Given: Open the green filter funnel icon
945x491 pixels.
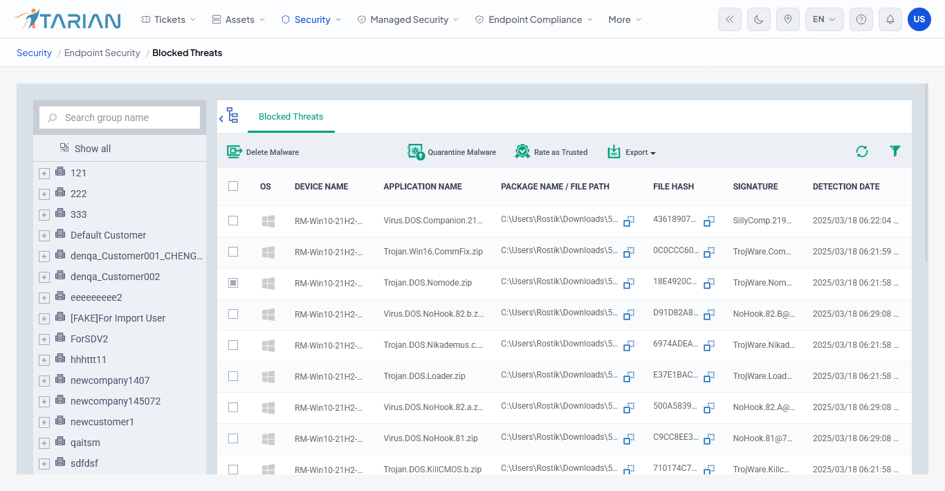Looking at the screenshot, I should tap(895, 151).
